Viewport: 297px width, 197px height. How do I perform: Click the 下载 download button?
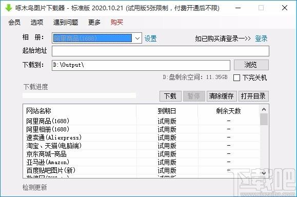click(170, 96)
